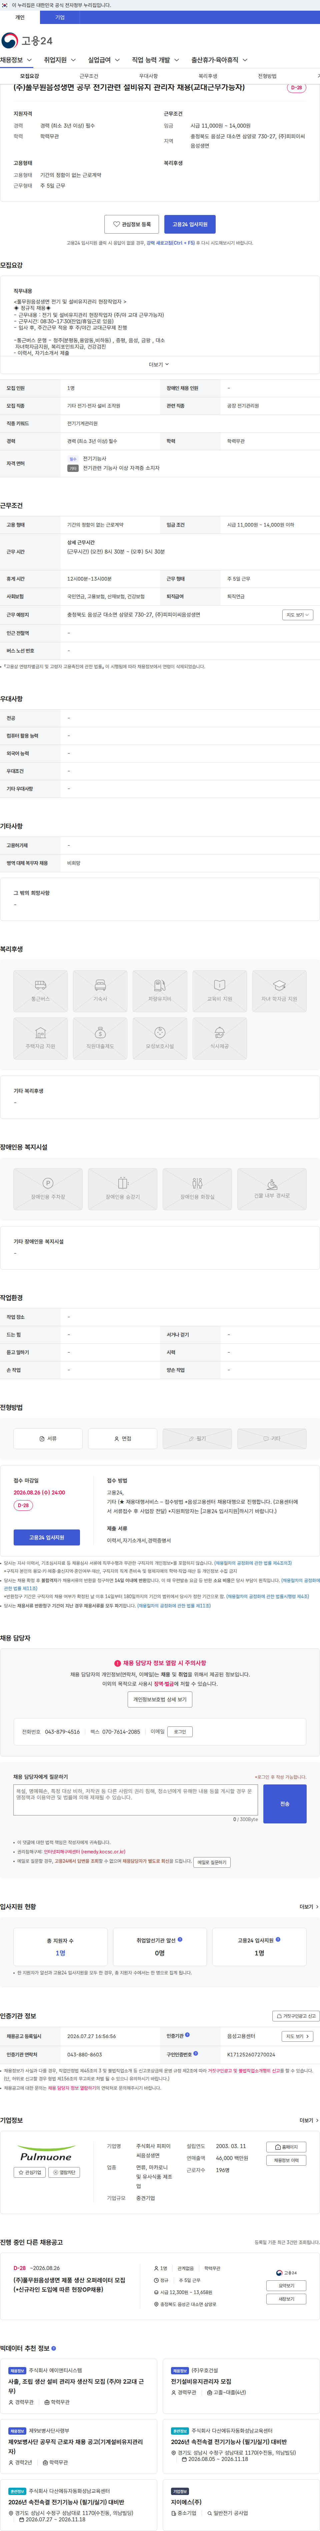
Task: Click 채용정보 더보 button in 기업정보
Action: (287, 2161)
